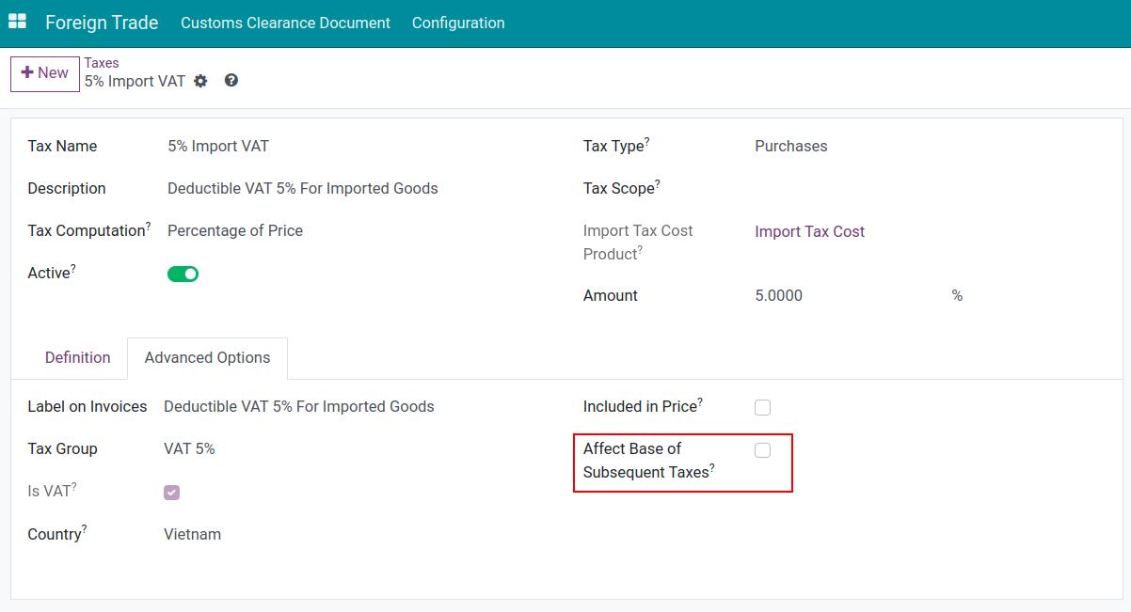Toggle the Is VAT checkbox
Viewport: 1131px width, 612px height.
171,492
